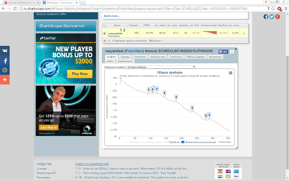Screen dimensions: 289x181
Task: Bookmark this page with the star icon
Action: (273, 9)
